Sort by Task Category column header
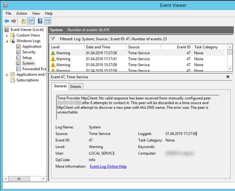The image size is (235, 191). 208,47
